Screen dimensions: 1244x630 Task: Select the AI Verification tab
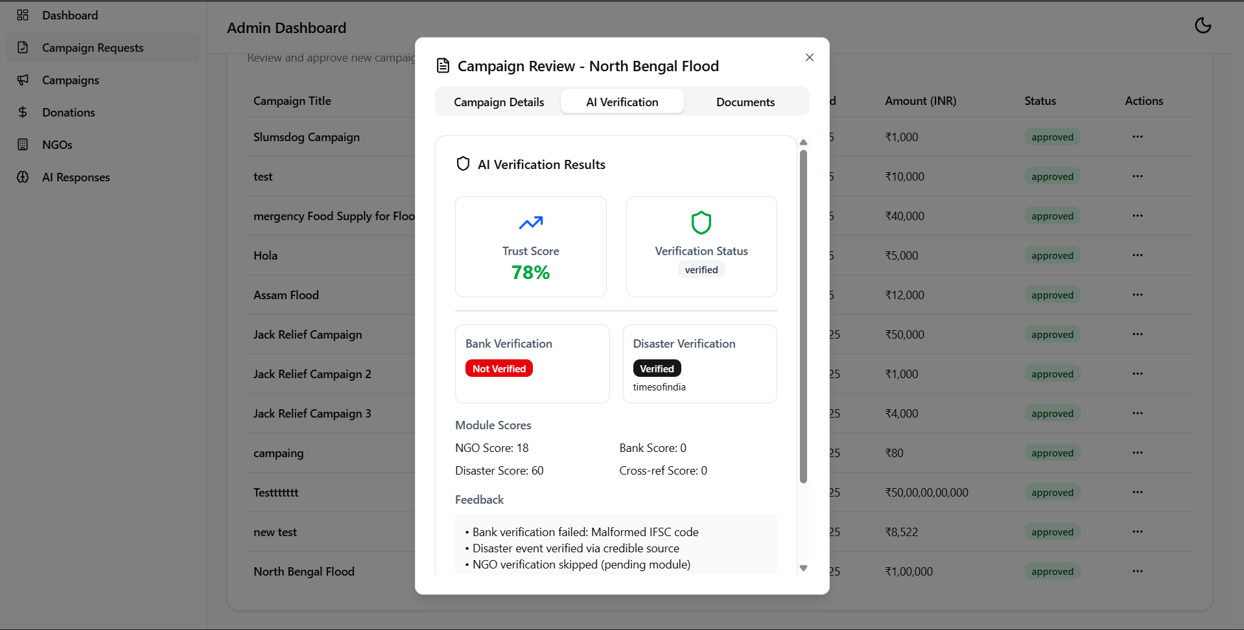[x=622, y=102]
